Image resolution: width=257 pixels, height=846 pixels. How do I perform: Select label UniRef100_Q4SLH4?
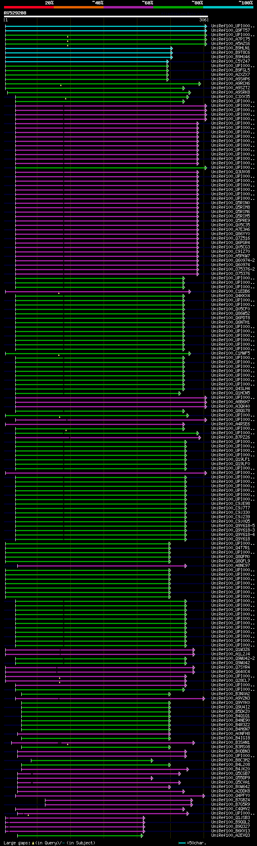pos(230,388)
